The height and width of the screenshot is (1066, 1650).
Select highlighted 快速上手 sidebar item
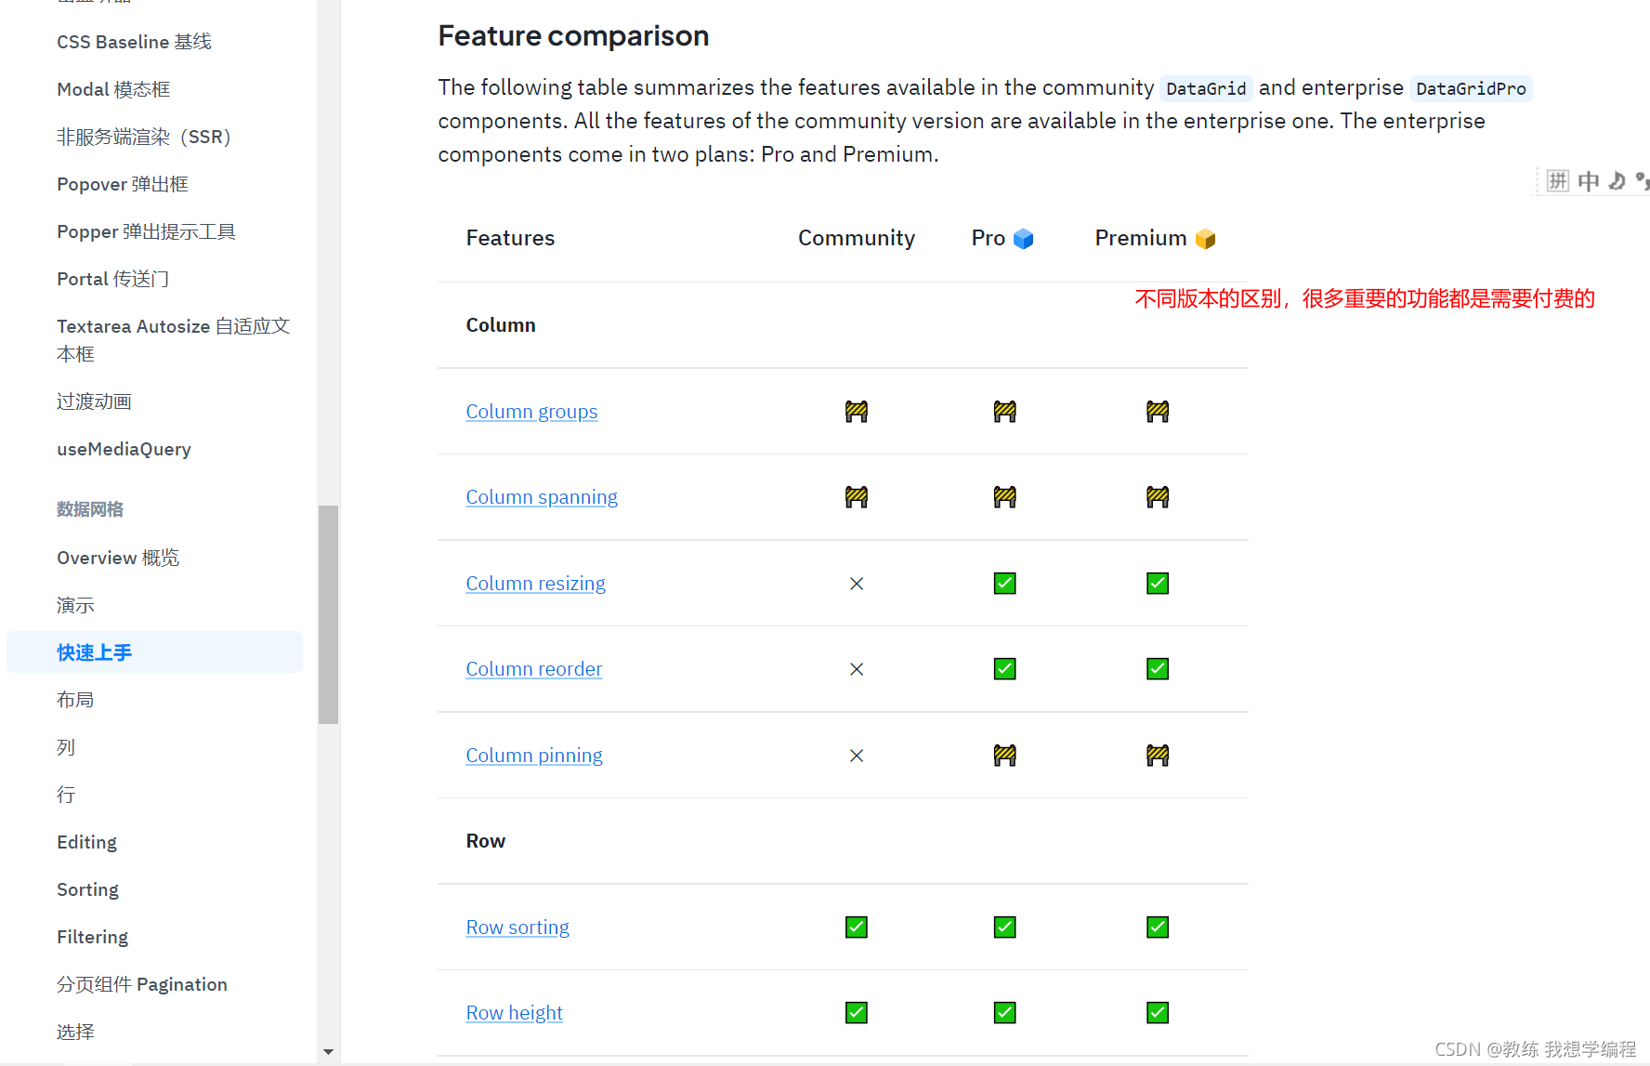154,652
